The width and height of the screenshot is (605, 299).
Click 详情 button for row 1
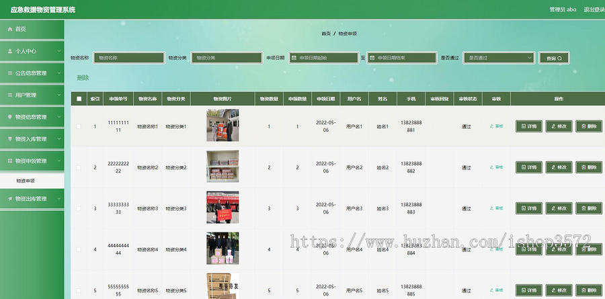click(529, 126)
